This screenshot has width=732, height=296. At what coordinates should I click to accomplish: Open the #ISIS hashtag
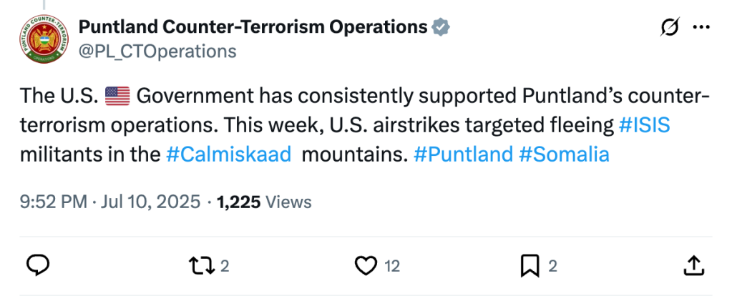pyautogui.click(x=644, y=125)
